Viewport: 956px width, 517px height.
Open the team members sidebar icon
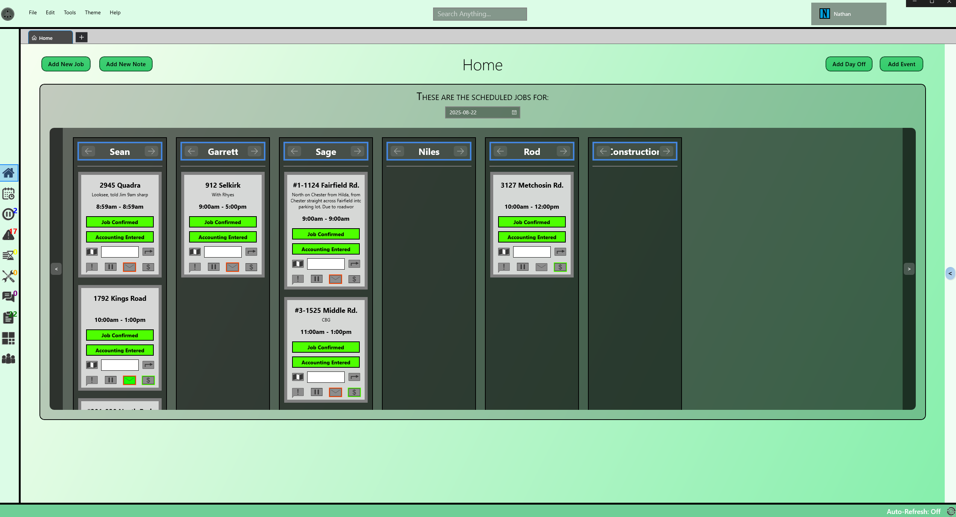[x=8, y=359]
